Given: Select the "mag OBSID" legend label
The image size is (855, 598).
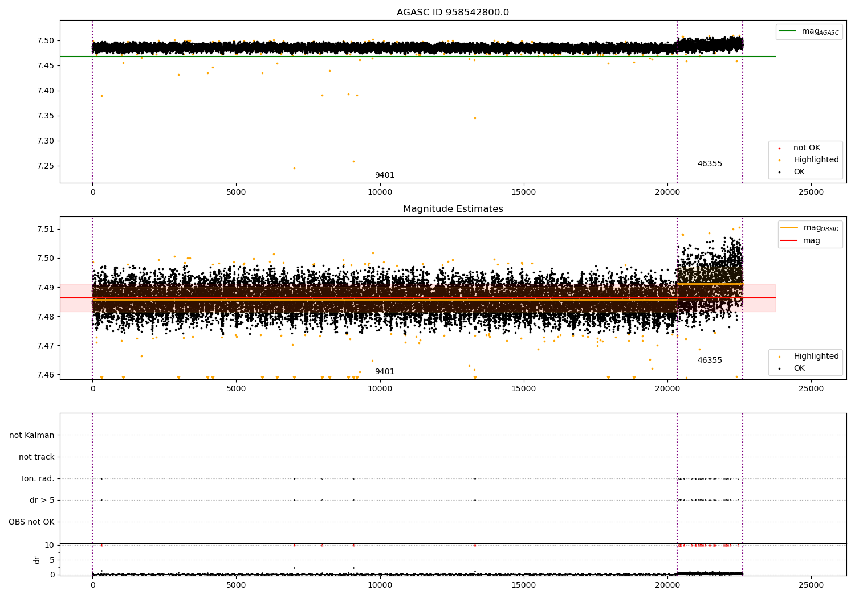Looking at the screenshot, I should [821, 228].
